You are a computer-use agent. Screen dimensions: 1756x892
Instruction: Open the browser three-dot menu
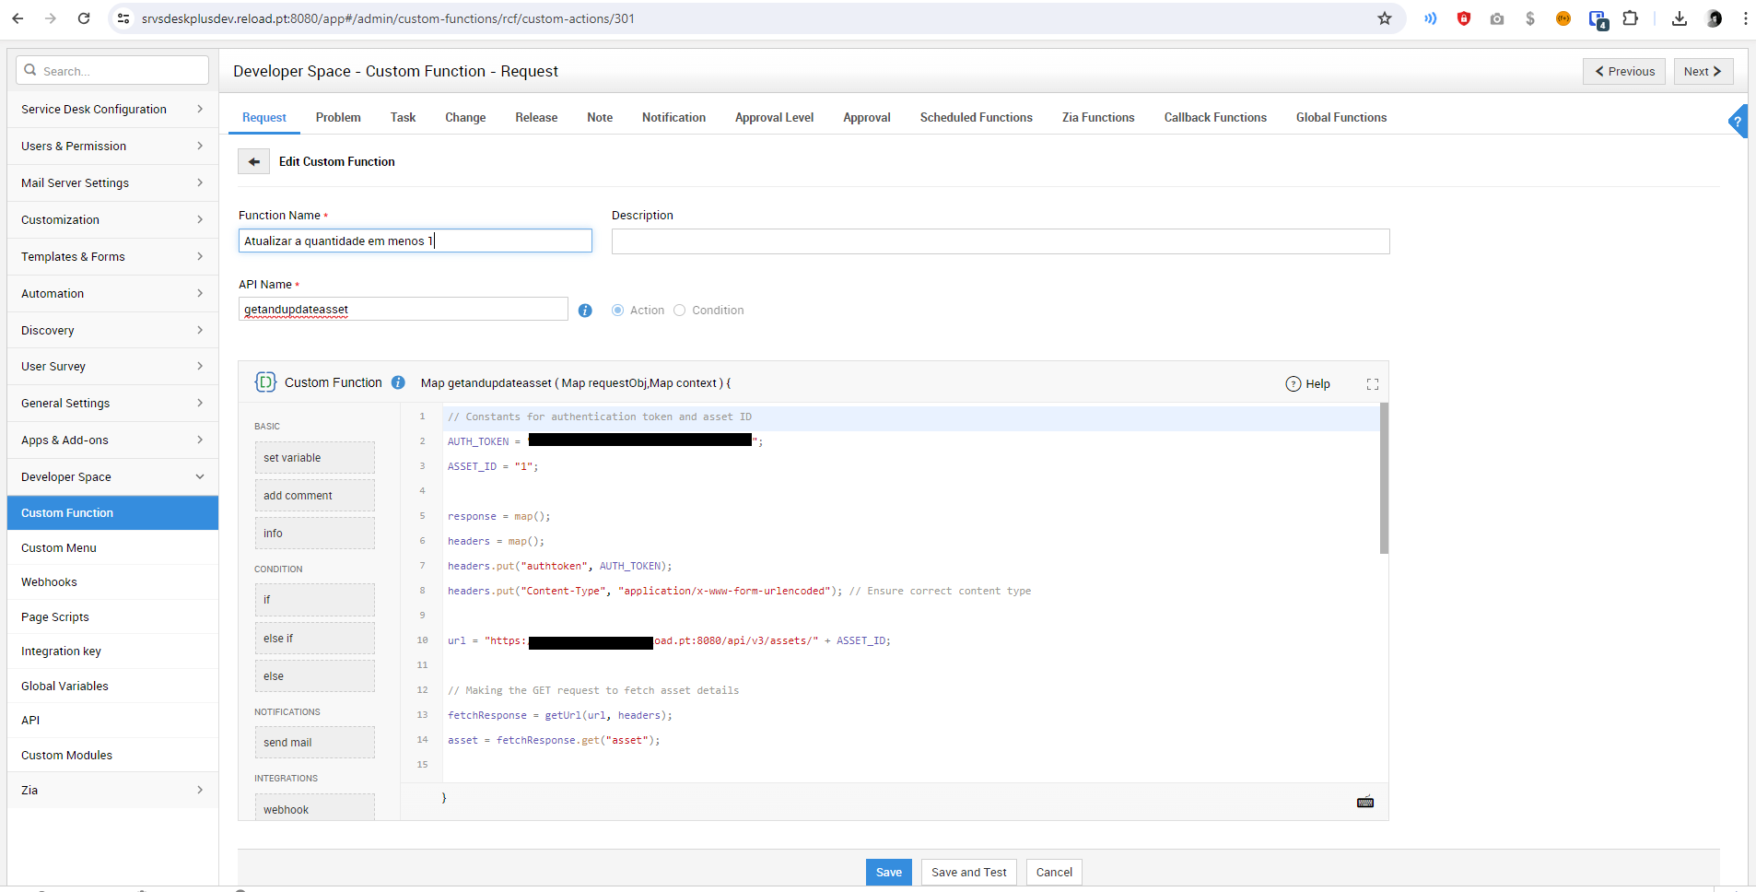pyautogui.click(x=1745, y=18)
